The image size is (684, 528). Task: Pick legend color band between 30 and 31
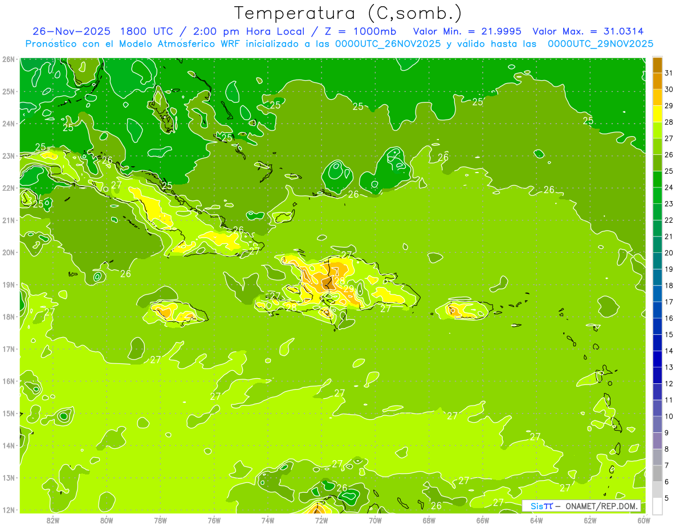point(657,81)
